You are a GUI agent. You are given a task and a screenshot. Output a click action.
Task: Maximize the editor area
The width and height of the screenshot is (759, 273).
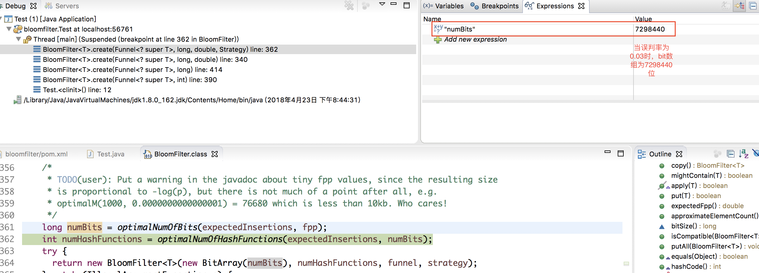[x=621, y=153]
